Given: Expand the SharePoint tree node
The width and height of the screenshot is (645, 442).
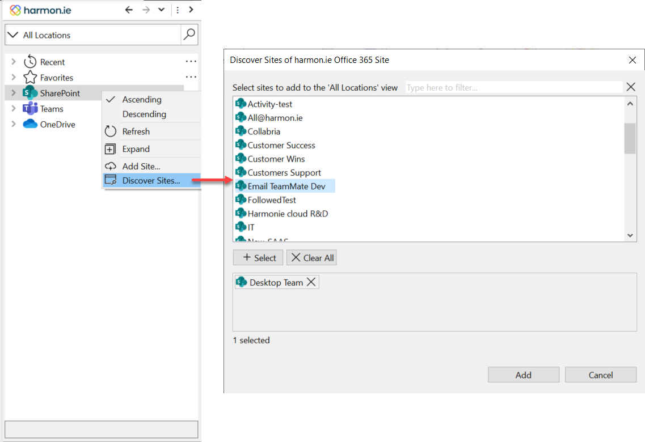Looking at the screenshot, I should point(14,93).
